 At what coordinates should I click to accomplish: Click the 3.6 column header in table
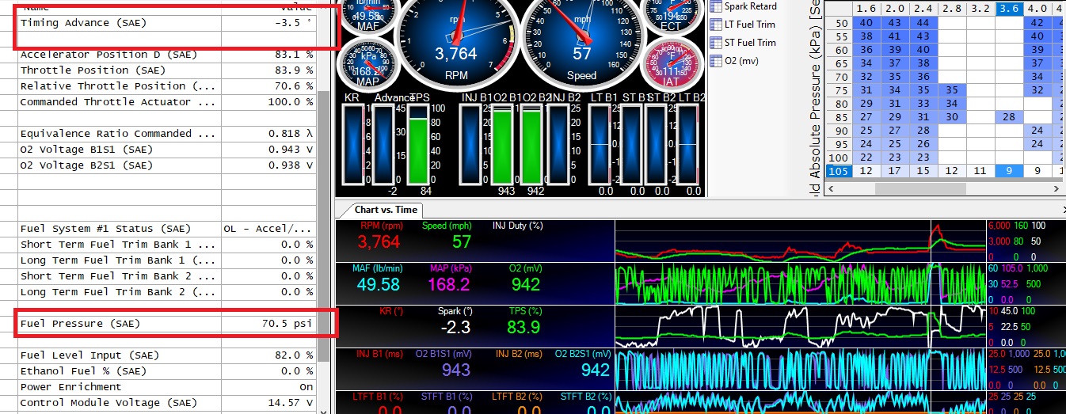coord(1009,9)
